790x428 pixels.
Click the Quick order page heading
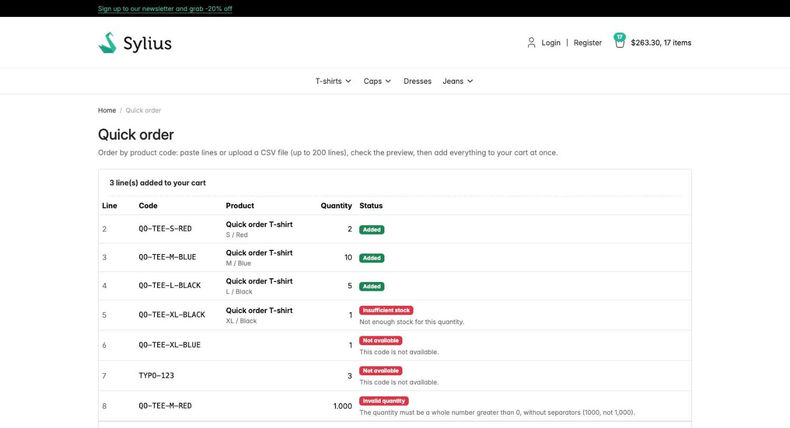136,134
